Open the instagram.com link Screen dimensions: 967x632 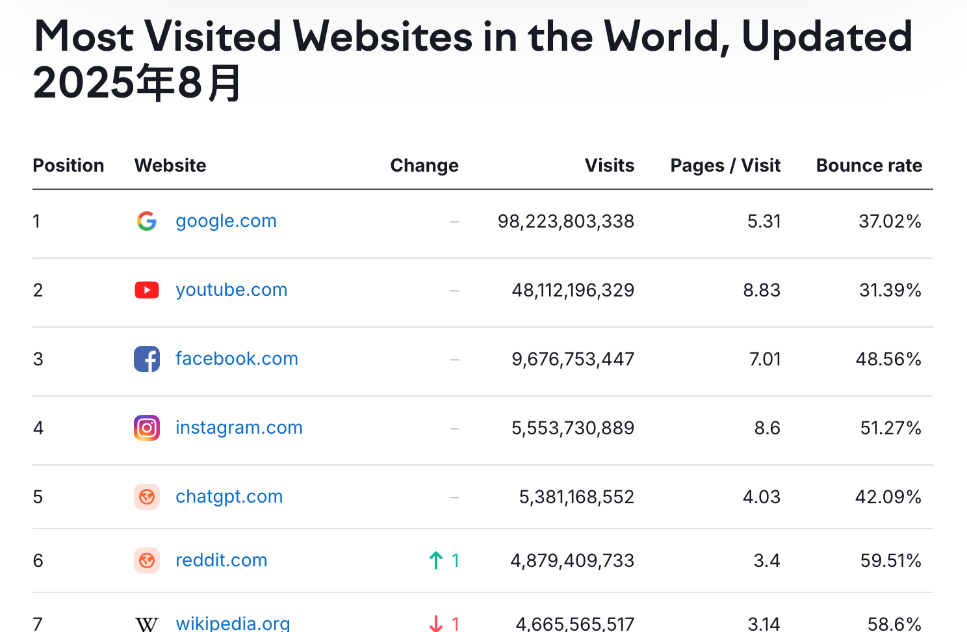tap(239, 428)
